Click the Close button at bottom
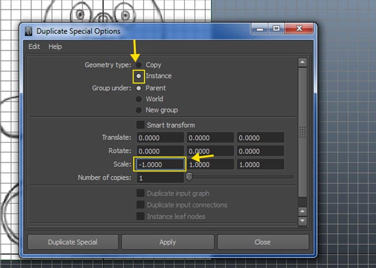 point(263,242)
